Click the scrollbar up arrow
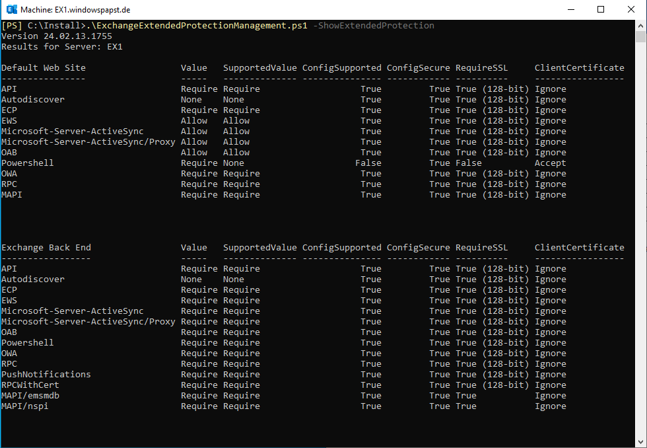The height and width of the screenshot is (448, 647). (x=641, y=25)
